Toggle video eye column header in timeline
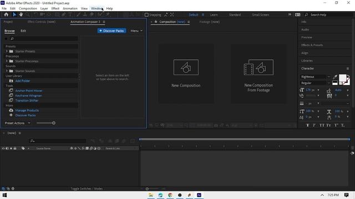The image size is (355, 199). click(x=3, y=149)
